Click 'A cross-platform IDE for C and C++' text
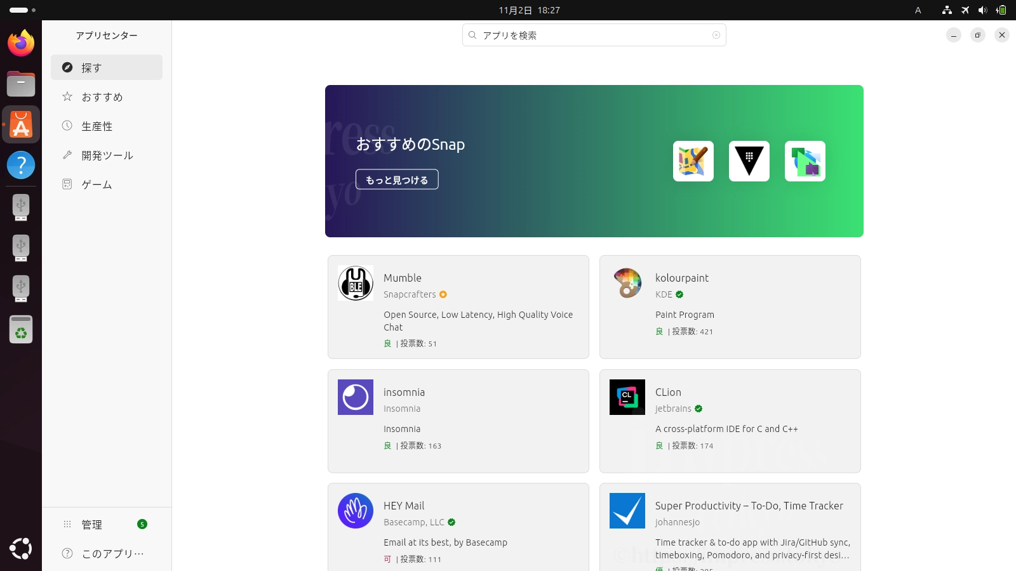The image size is (1016, 571). click(726, 429)
